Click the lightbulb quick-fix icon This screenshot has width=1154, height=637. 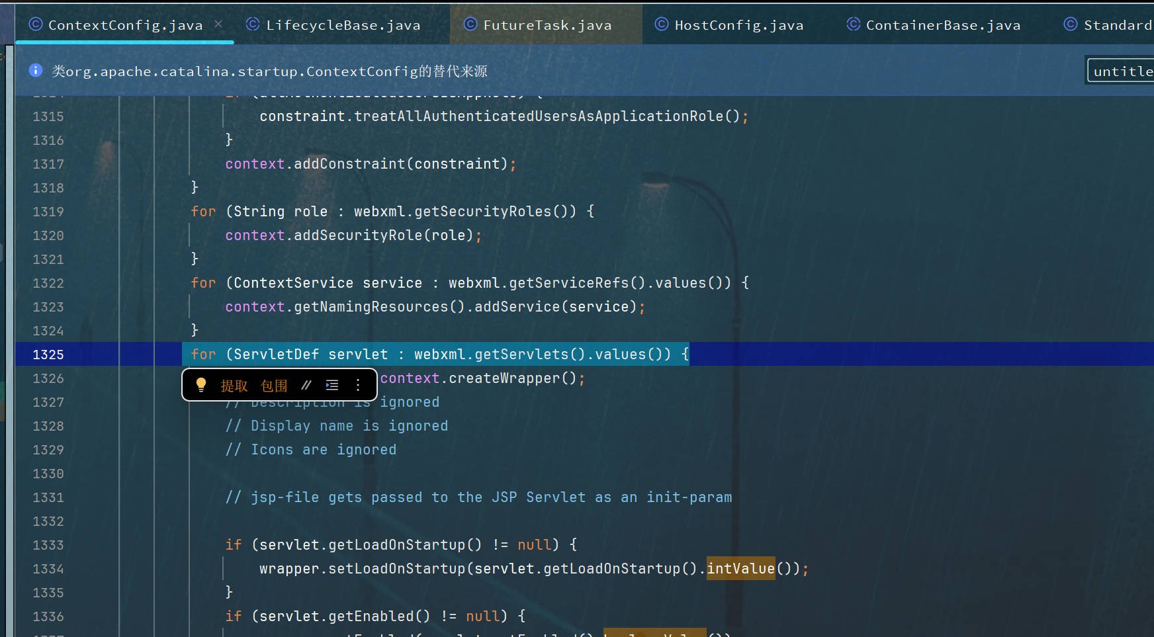201,385
